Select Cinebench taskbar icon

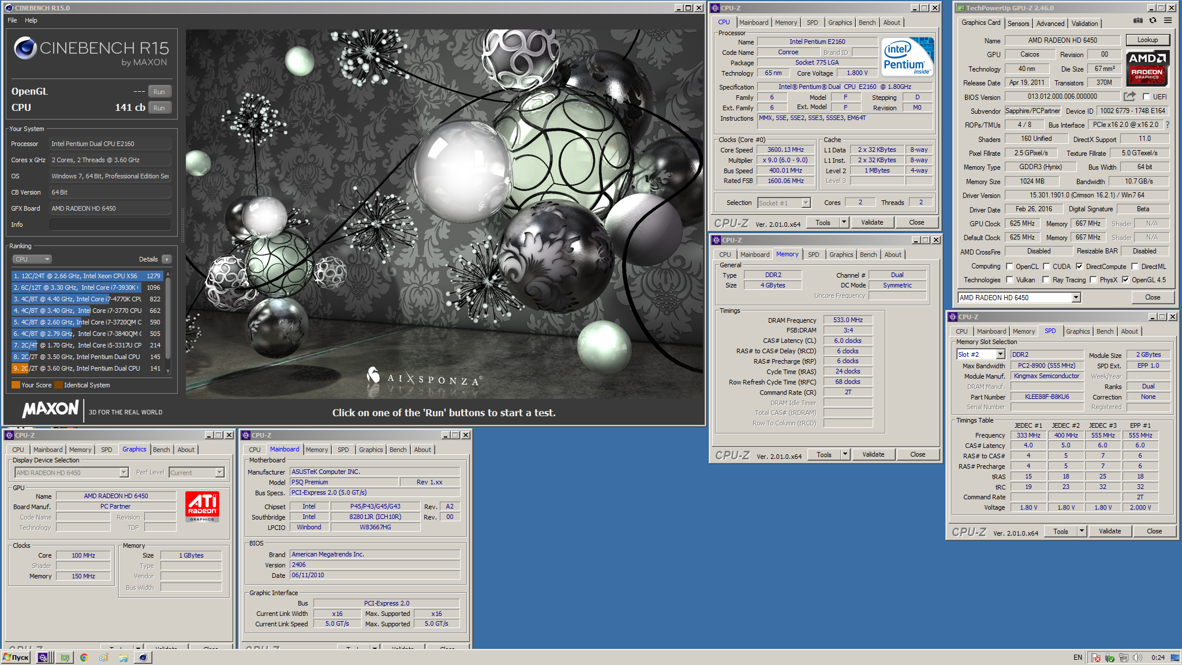click(x=143, y=657)
